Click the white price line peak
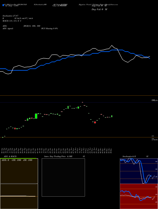This screenshot has height=209, width=158. point(112,46)
